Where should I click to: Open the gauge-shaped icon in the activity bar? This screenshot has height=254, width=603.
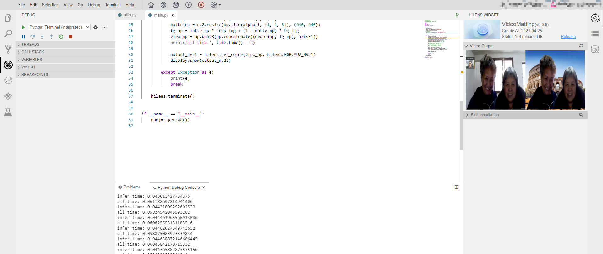point(8,81)
